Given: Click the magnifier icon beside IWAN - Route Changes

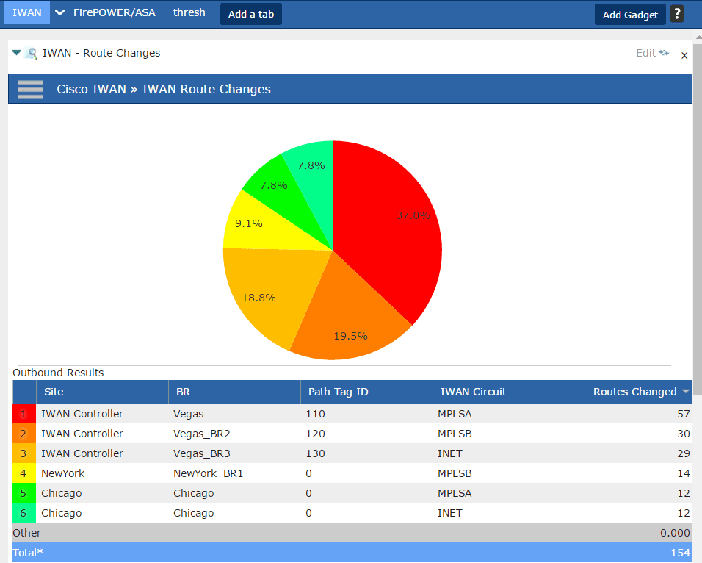Looking at the screenshot, I should [x=31, y=54].
